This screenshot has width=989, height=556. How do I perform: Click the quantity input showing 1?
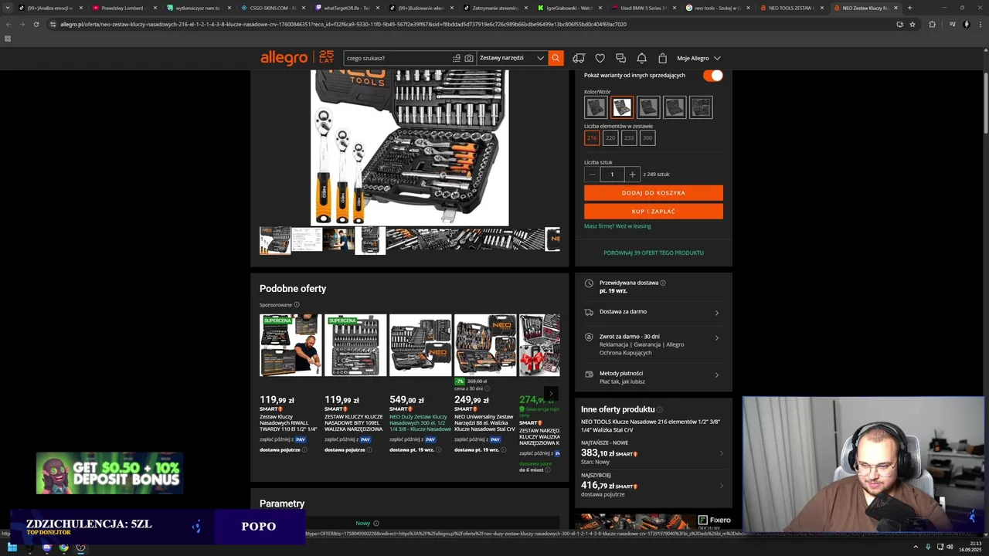tap(612, 175)
